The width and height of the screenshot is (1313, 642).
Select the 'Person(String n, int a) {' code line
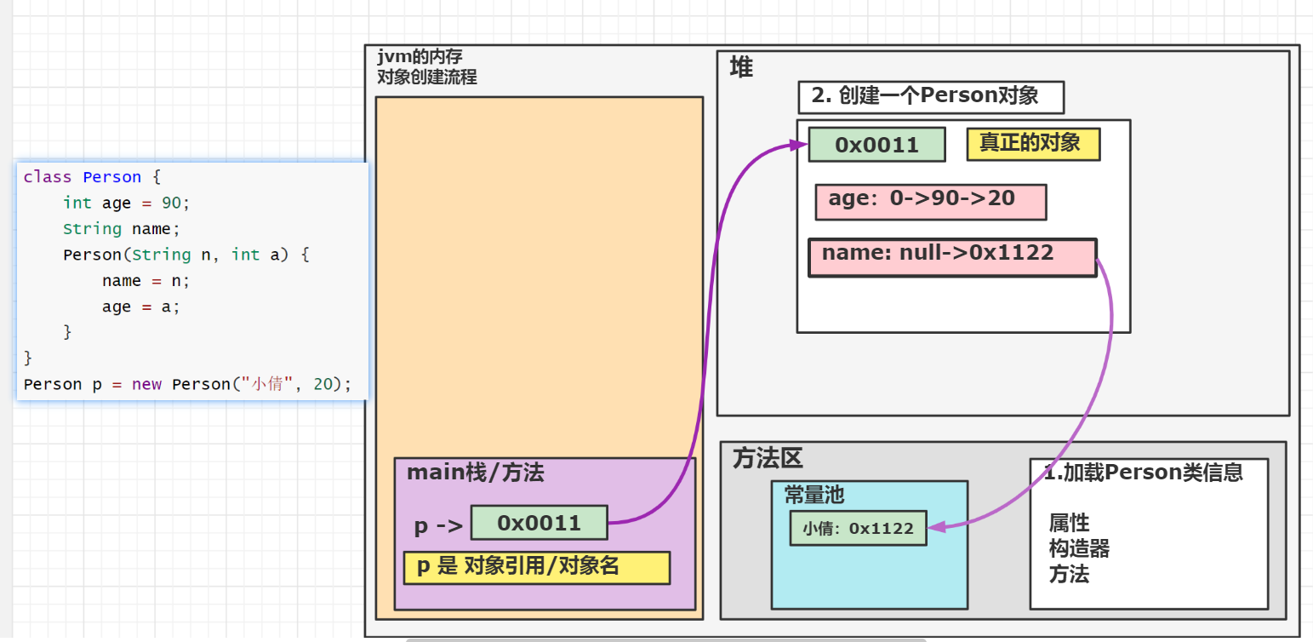[185, 255]
